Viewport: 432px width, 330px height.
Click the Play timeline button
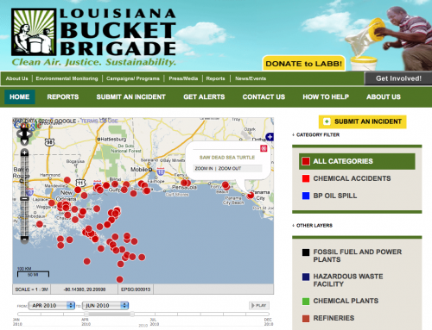[259, 305]
